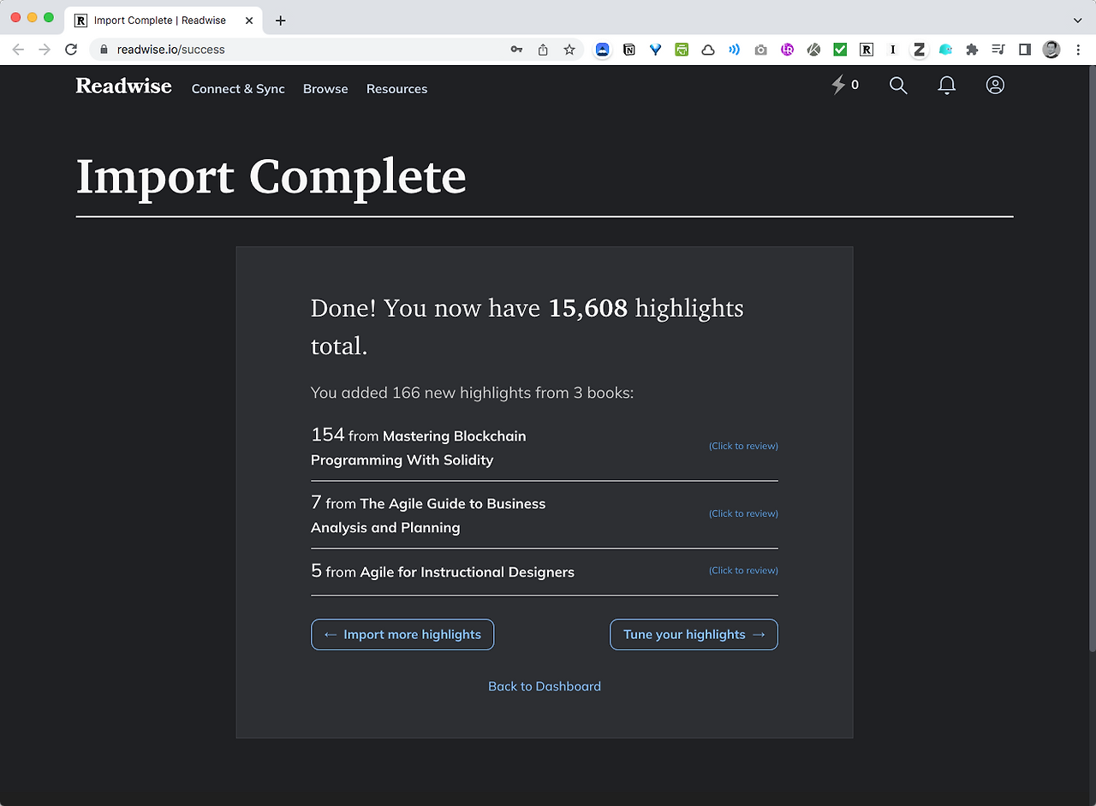This screenshot has width=1096, height=806.
Task: Open the Chrome three-dot menu
Action: pos(1078,50)
